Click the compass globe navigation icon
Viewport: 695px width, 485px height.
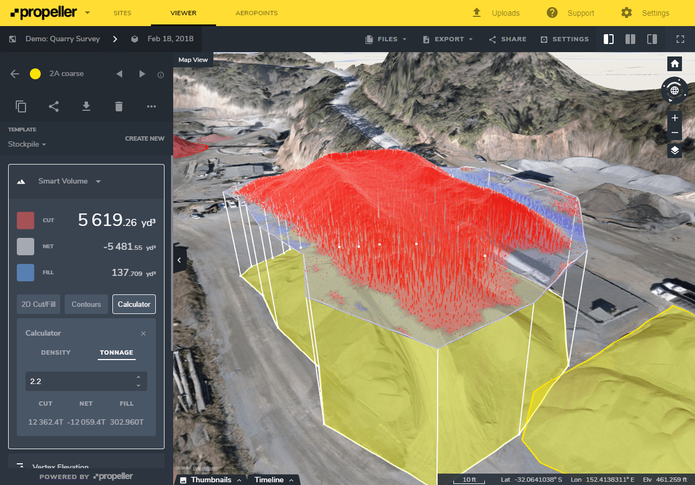[674, 90]
